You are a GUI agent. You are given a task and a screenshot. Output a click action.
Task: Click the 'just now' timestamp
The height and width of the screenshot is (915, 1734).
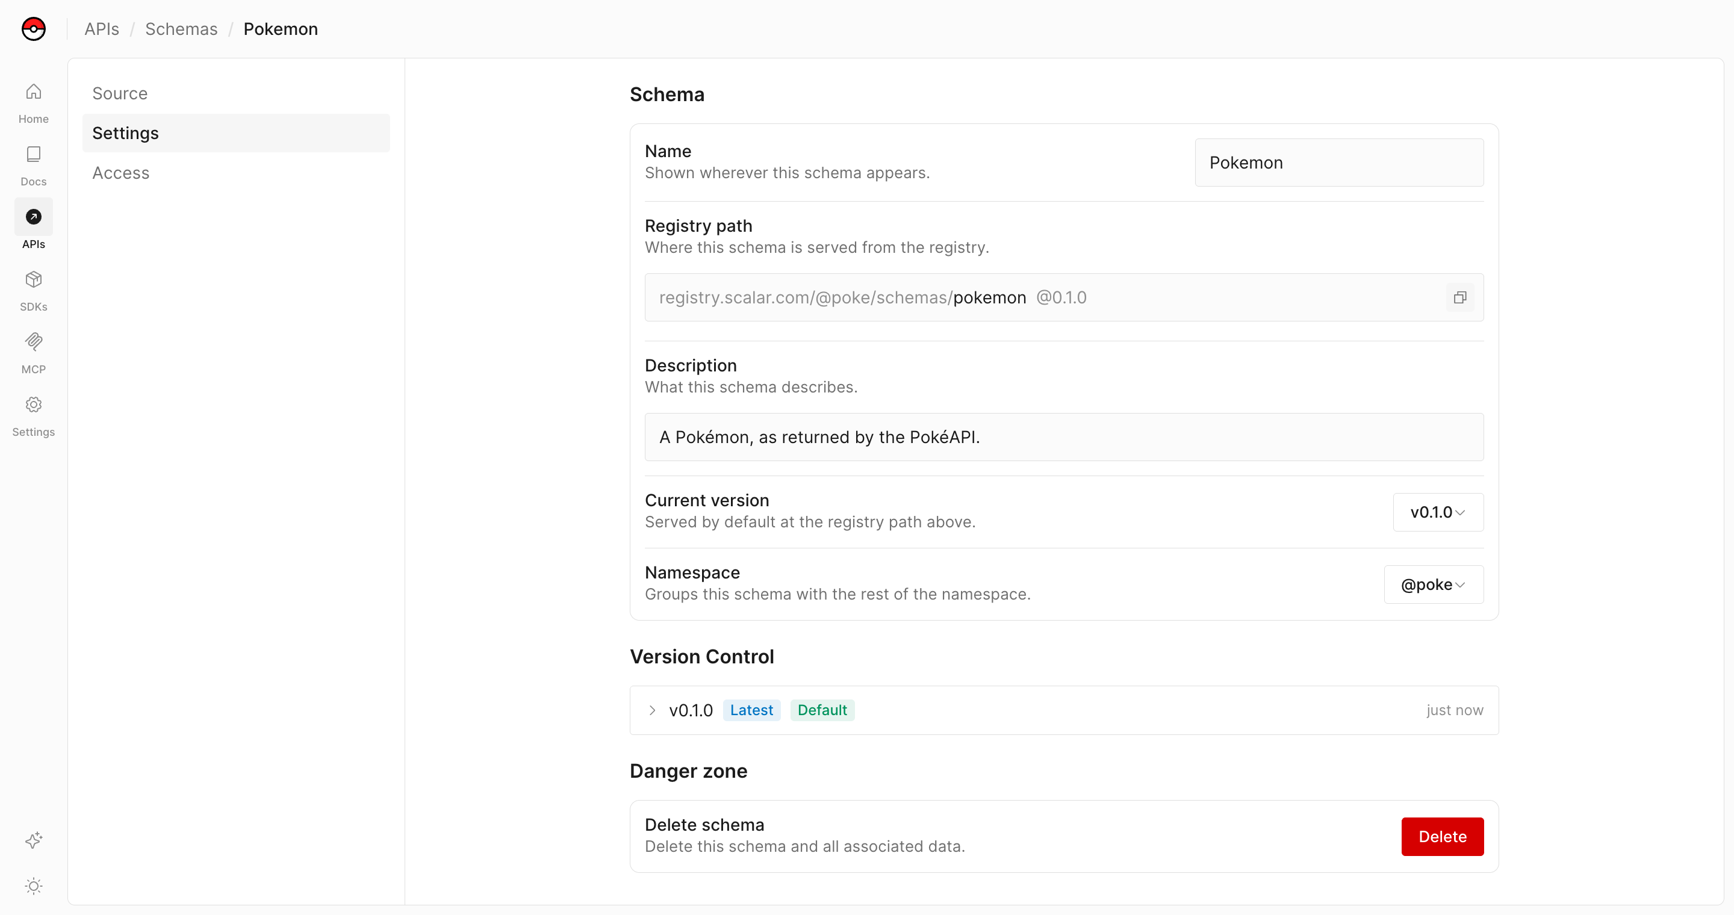[x=1454, y=710]
